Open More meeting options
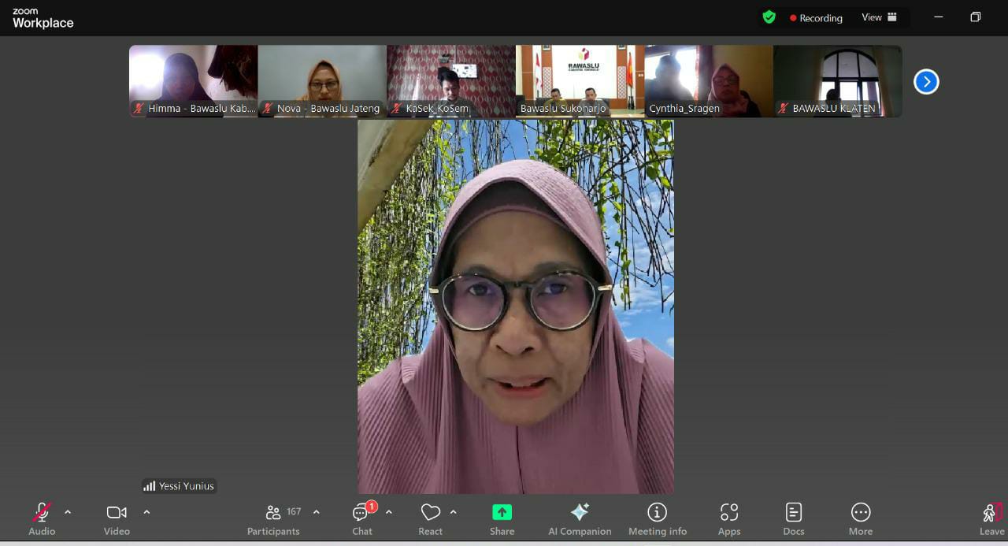This screenshot has height=546, width=1008. [860, 518]
